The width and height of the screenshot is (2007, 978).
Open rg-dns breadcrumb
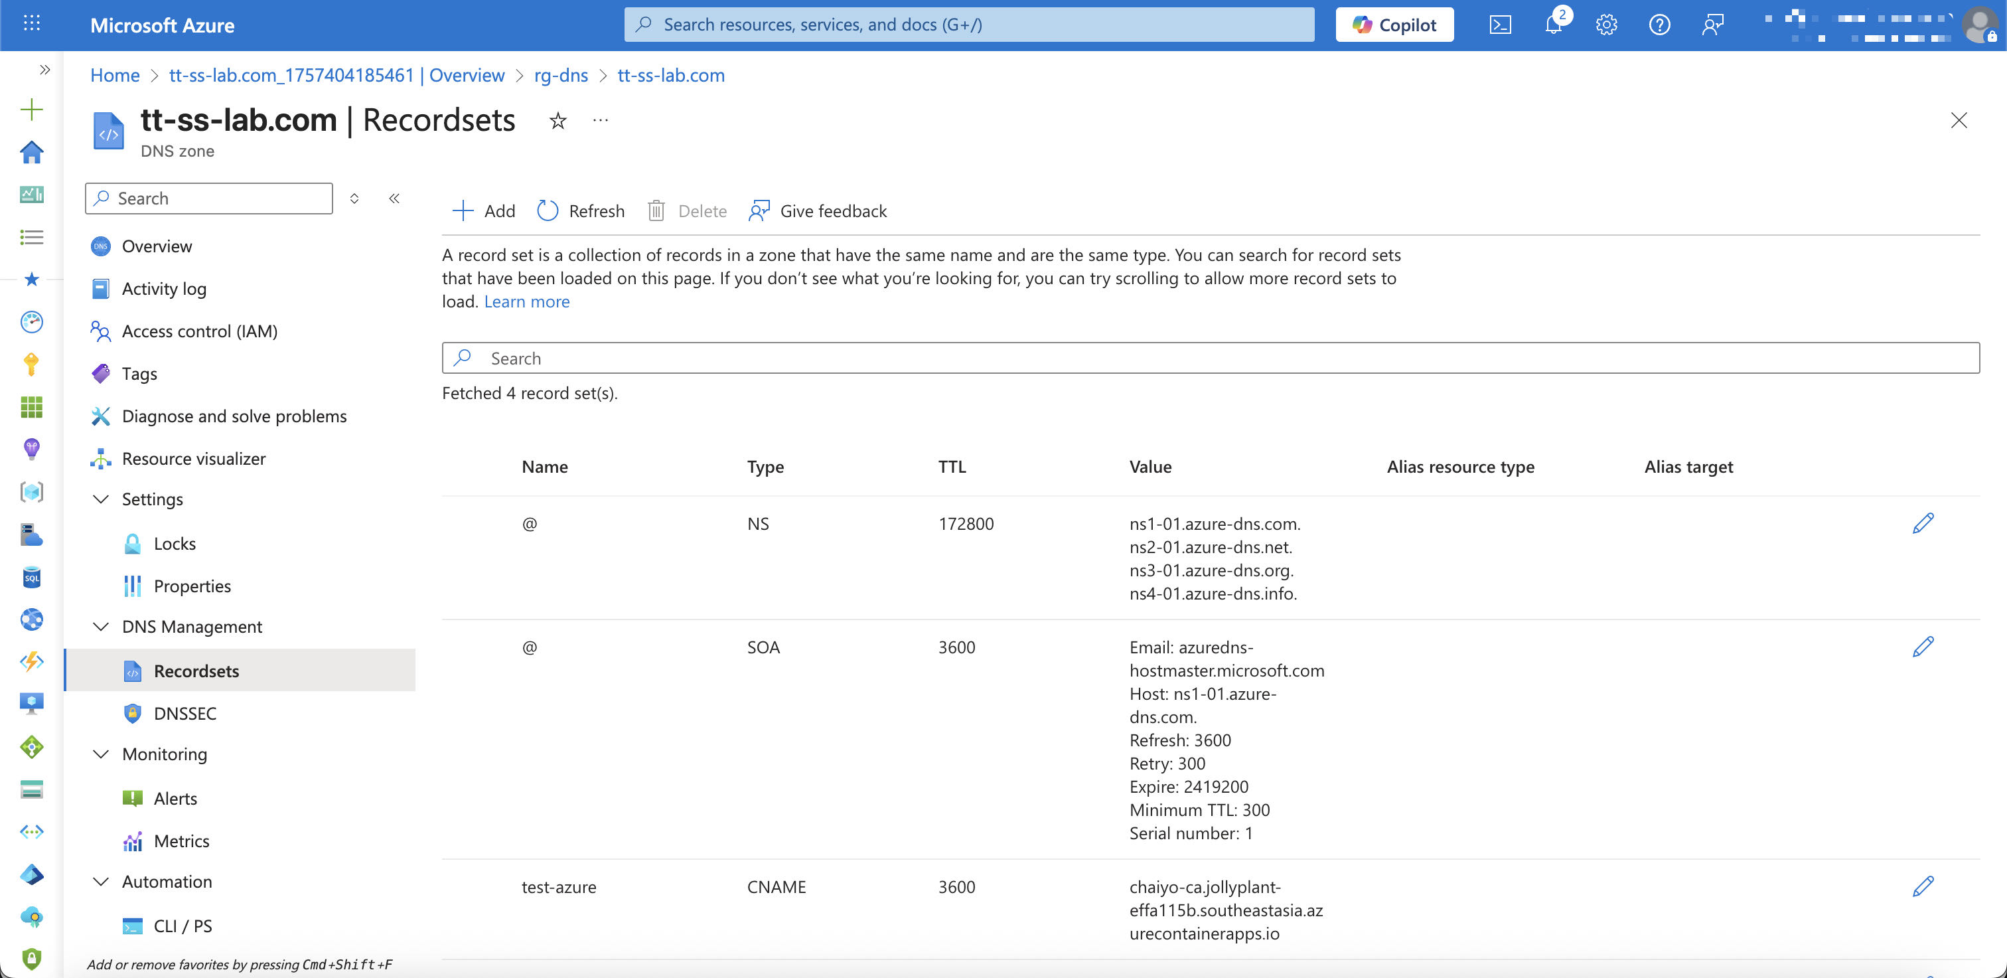561,75
